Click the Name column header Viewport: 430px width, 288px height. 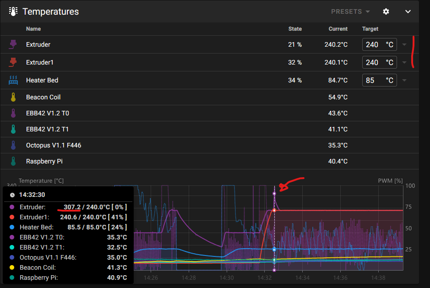pyautogui.click(x=33, y=29)
